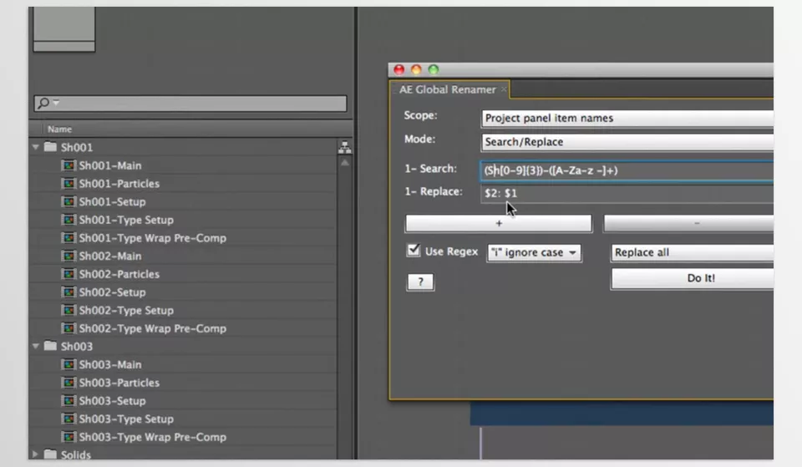Click the Sh002-Type Wrap Pre-Comp composition icon
The width and height of the screenshot is (802, 467).
click(x=69, y=327)
